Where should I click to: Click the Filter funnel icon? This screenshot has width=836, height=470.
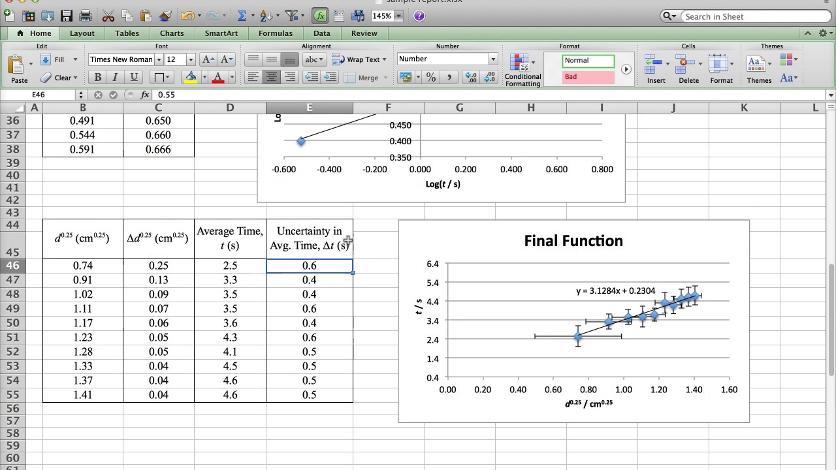coord(291,16)
